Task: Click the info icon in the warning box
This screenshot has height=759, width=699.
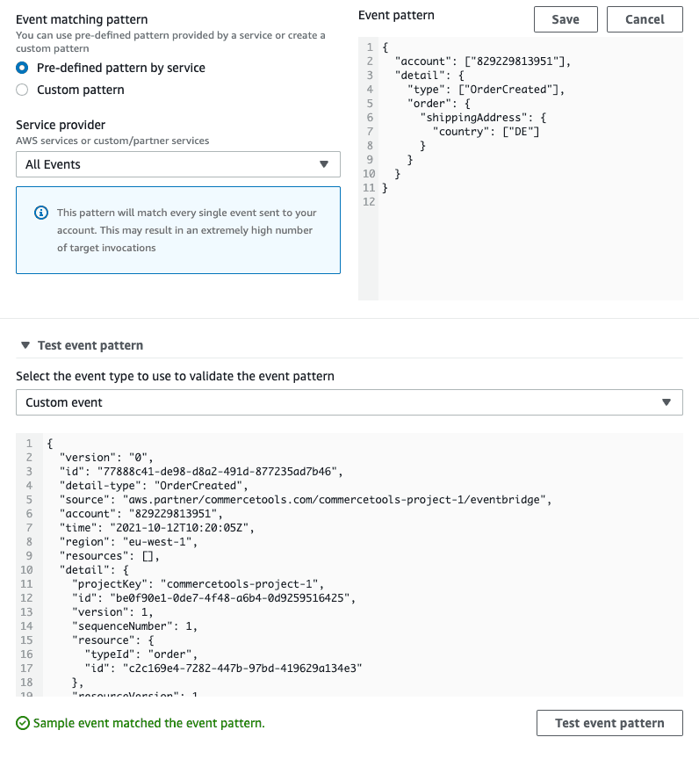Action: click(x=41, y=213)
